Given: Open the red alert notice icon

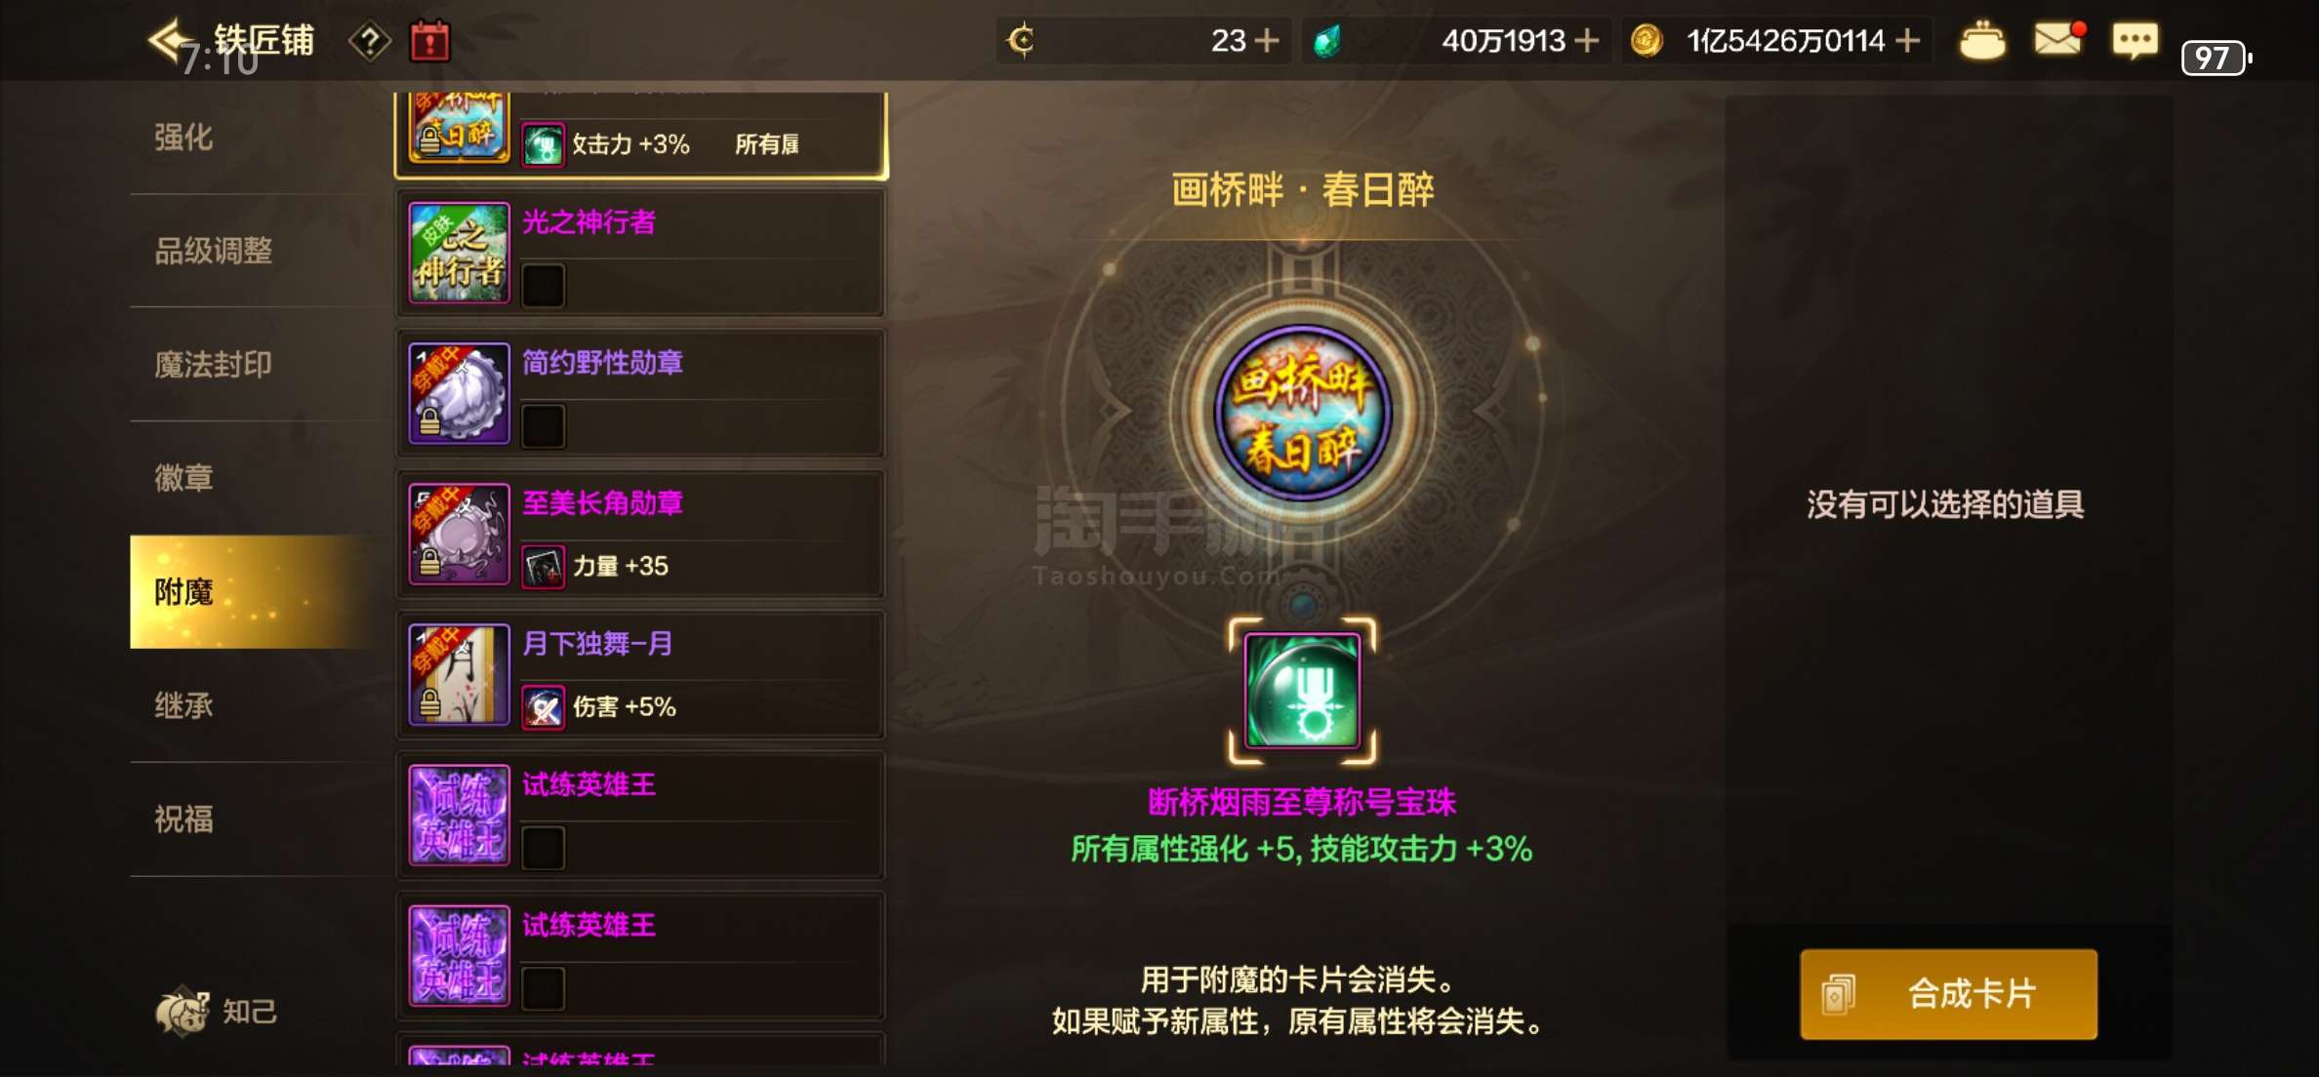Looking at the screenshot, I should tap(429, 41).
